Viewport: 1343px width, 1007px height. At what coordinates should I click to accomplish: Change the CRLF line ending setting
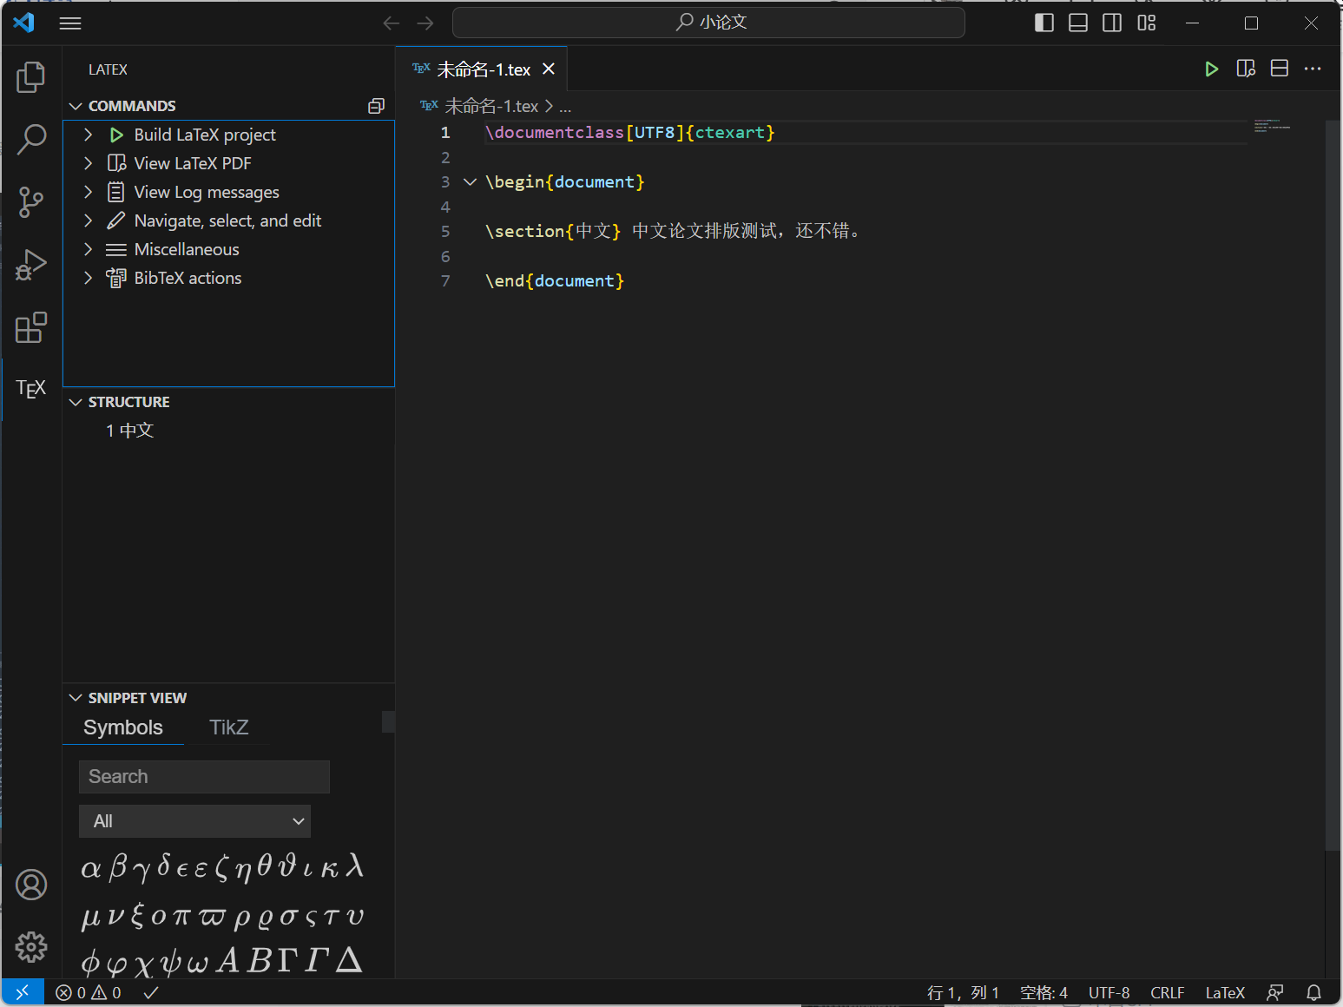[1167, 992]
